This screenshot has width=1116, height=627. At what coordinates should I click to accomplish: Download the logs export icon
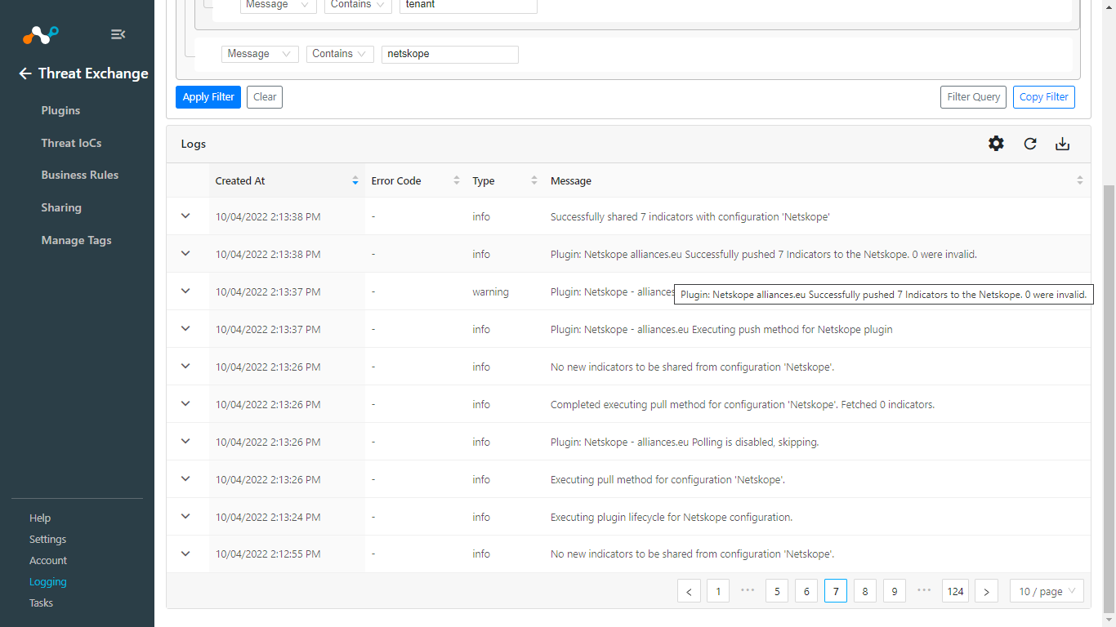pyautogui.click(x=1062, y=144)
